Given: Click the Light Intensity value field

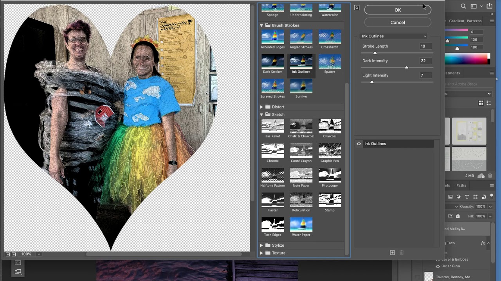Looking at the screenshot, I should pyautogui.click(x=425, y=75).
